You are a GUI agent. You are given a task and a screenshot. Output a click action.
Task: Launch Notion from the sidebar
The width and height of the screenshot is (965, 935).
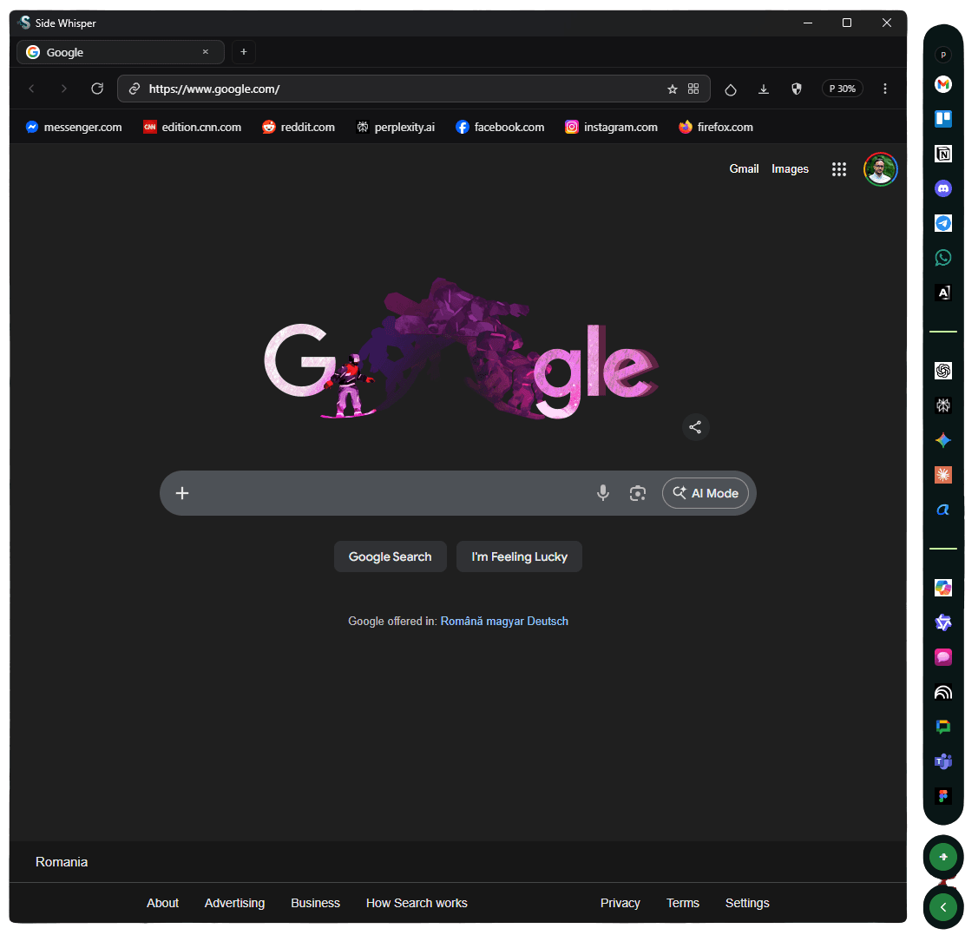click(x=943, y=154)
